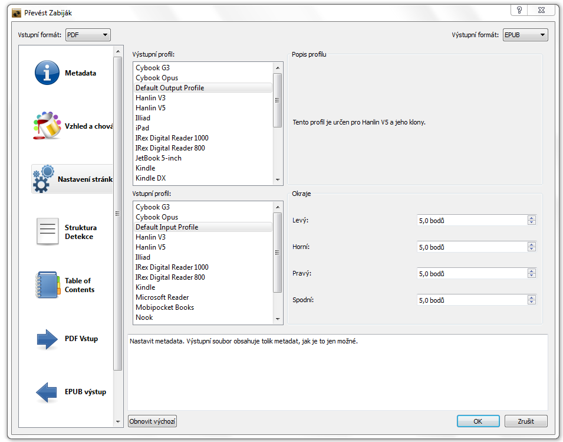563x442 pixels.
Task: Click down arrow of Výstupní profil scrollbar
Action: click(x=278, y=179)
